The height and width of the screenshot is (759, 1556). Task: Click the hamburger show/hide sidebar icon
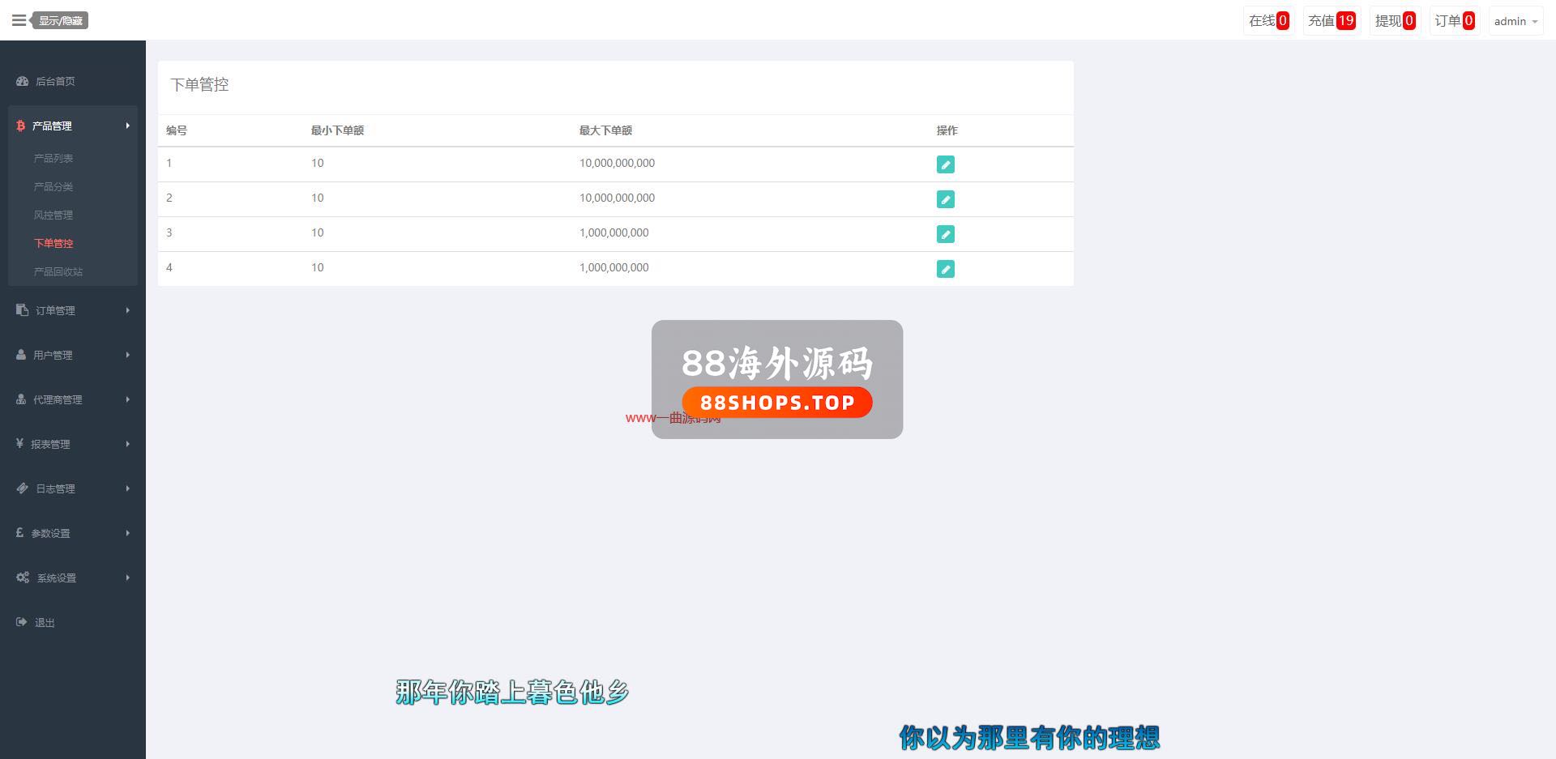click(x=19, y=20)
